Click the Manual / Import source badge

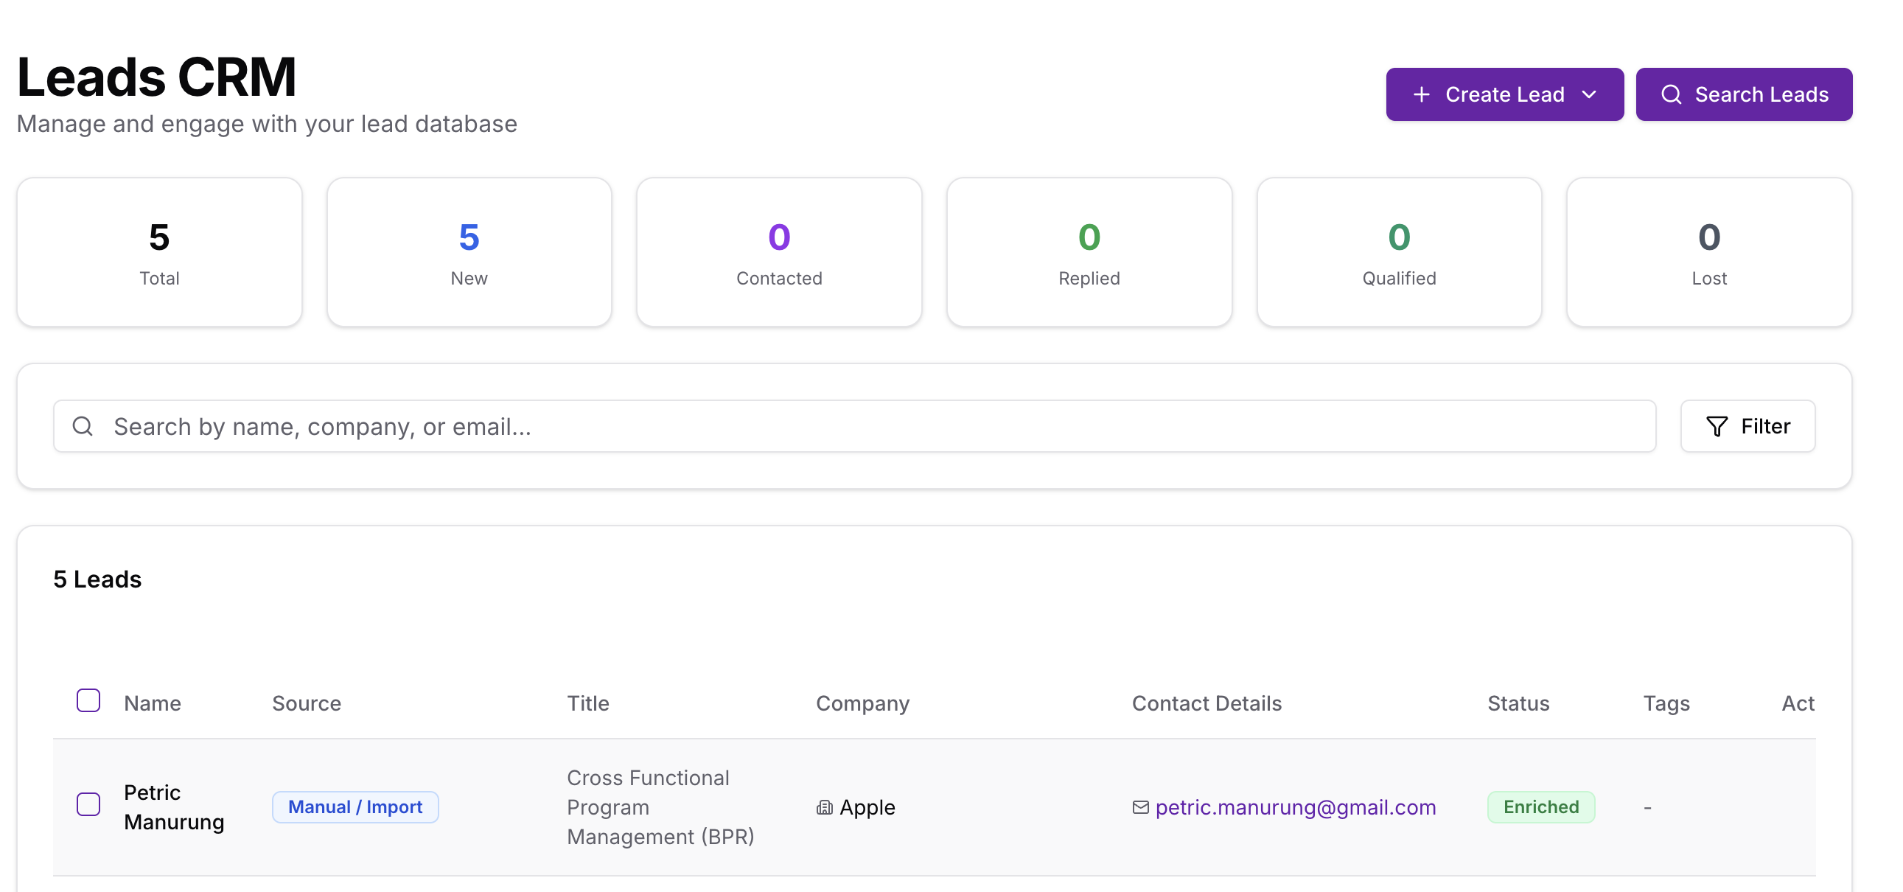[x=355, y=807]
